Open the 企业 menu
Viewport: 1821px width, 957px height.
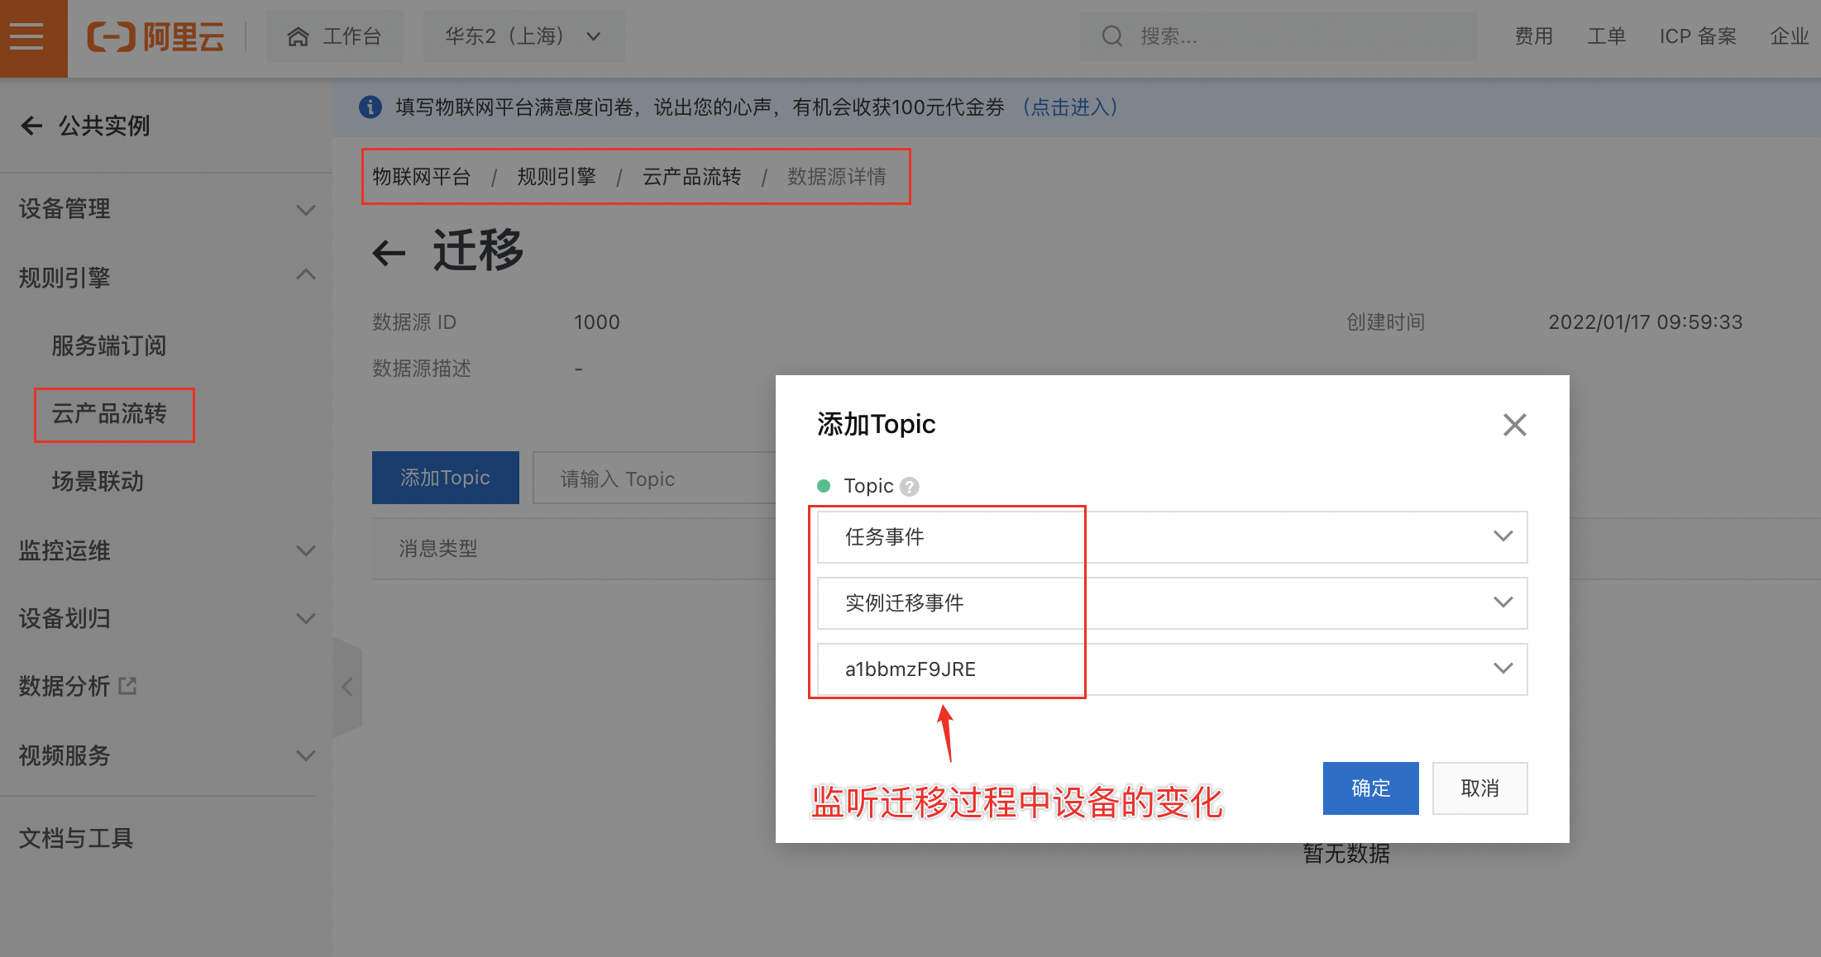point(1790,36)
